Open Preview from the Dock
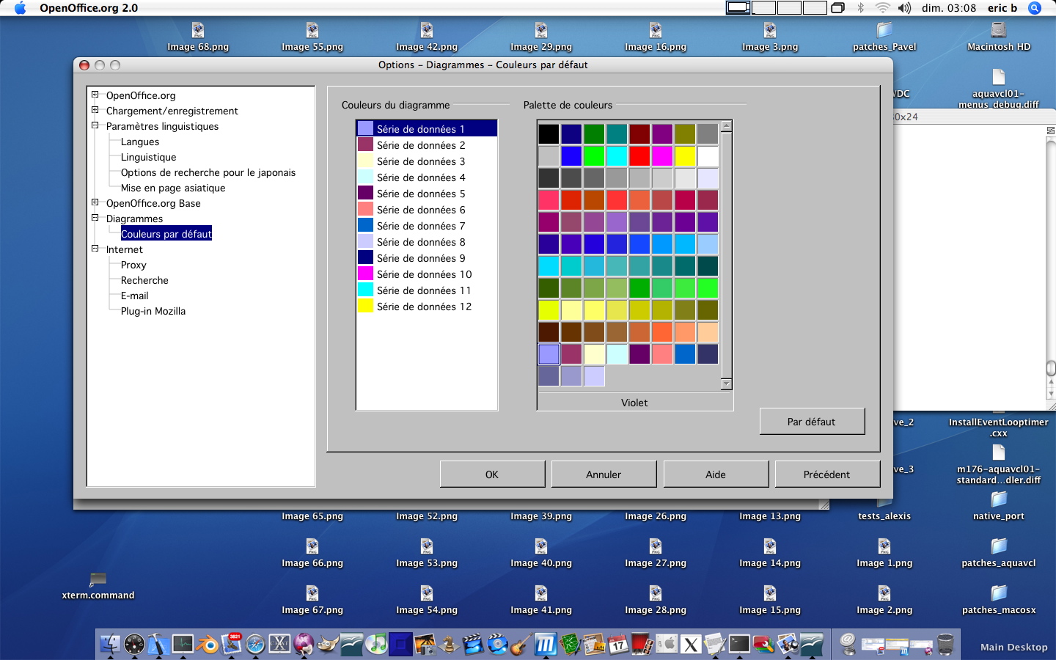This screenshot has height=660, width=1056. click(788, 644)
